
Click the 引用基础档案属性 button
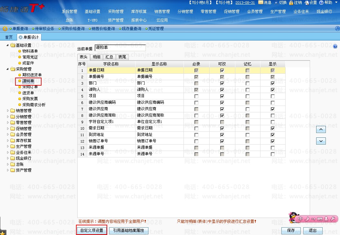coord(128,230)
